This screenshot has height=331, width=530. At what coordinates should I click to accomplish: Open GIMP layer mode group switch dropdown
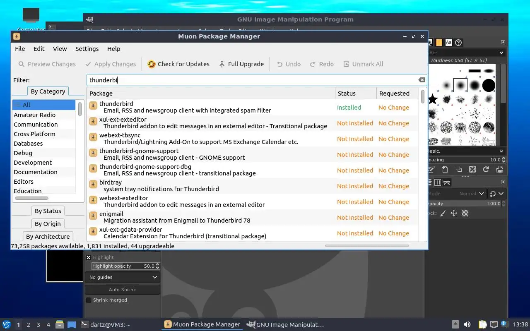[497, 194]
